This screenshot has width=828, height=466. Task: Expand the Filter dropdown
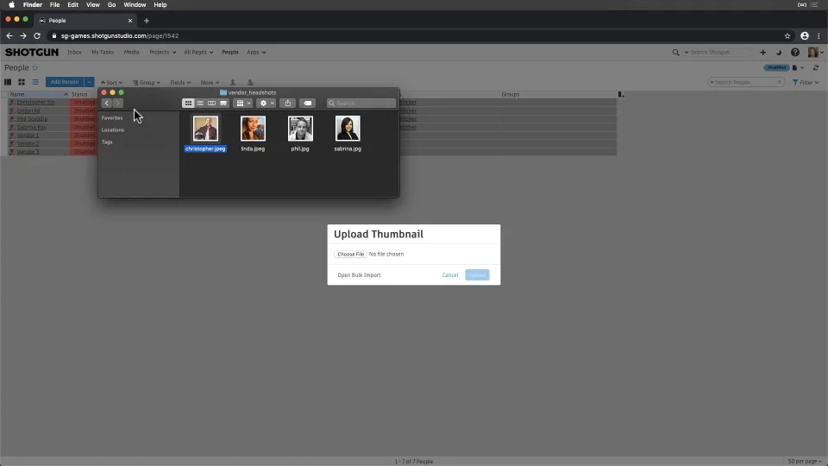806,83
